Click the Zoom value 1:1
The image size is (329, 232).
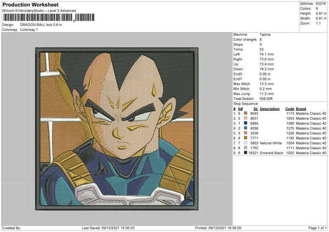click(318, 23)
